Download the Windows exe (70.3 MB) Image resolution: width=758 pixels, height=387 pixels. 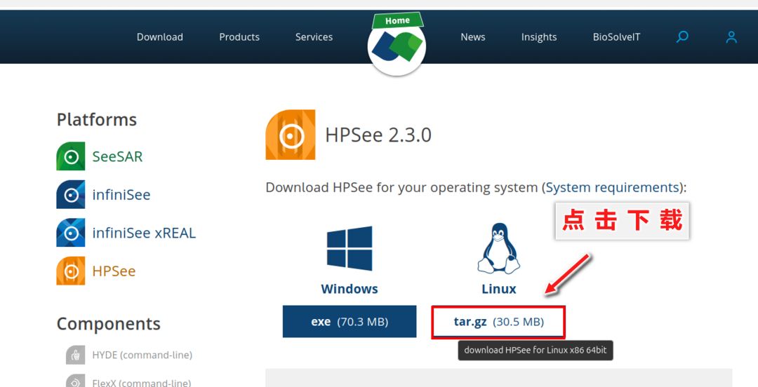[350, 321]
